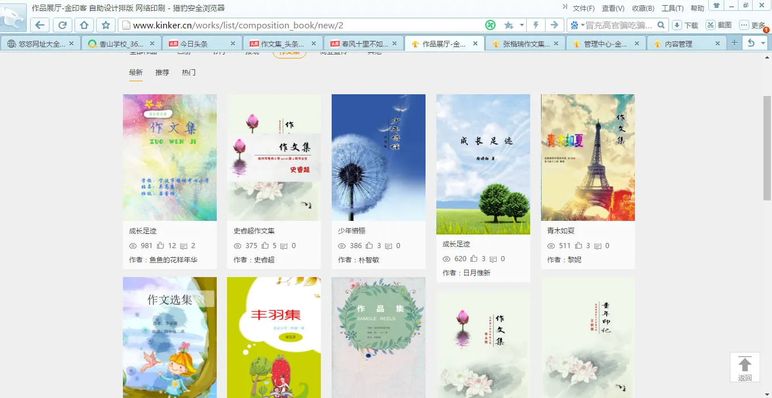Click the like thumb icon on 鱼鱼的花样年华's card
The height and width of the screenshot is (398, 772).
[160, 246]
